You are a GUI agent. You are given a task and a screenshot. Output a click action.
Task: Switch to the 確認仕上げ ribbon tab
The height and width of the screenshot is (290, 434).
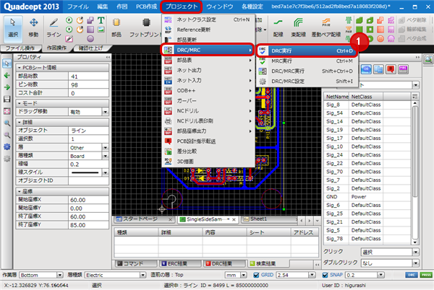[x=90, y=48]
